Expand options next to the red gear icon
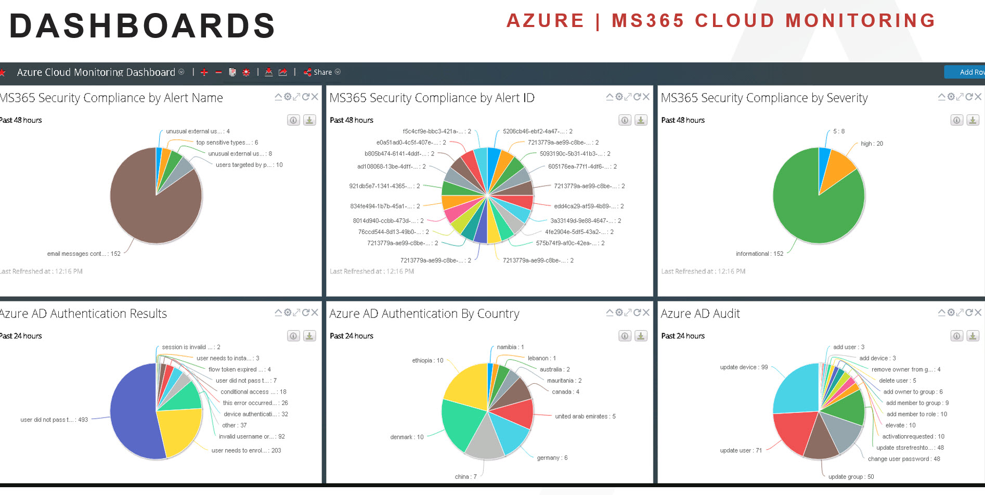Viewport: 985px width, 495px height. click(x=247, y=72)
